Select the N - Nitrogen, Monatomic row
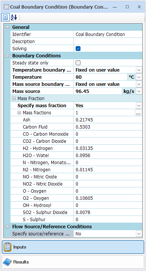 tap(76, 163)
